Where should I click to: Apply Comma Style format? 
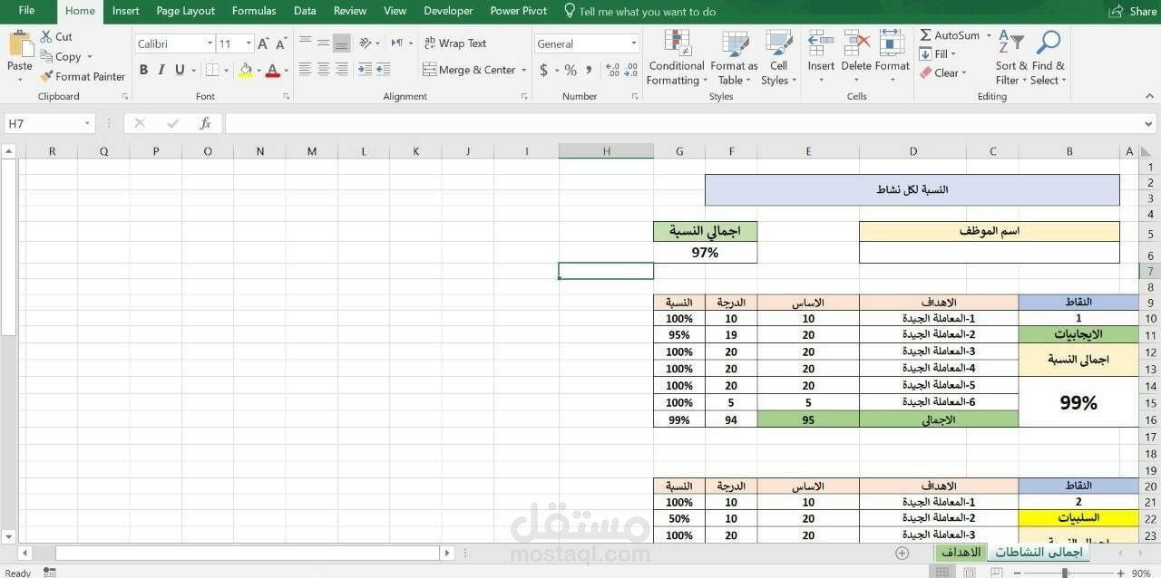(590, 70)
